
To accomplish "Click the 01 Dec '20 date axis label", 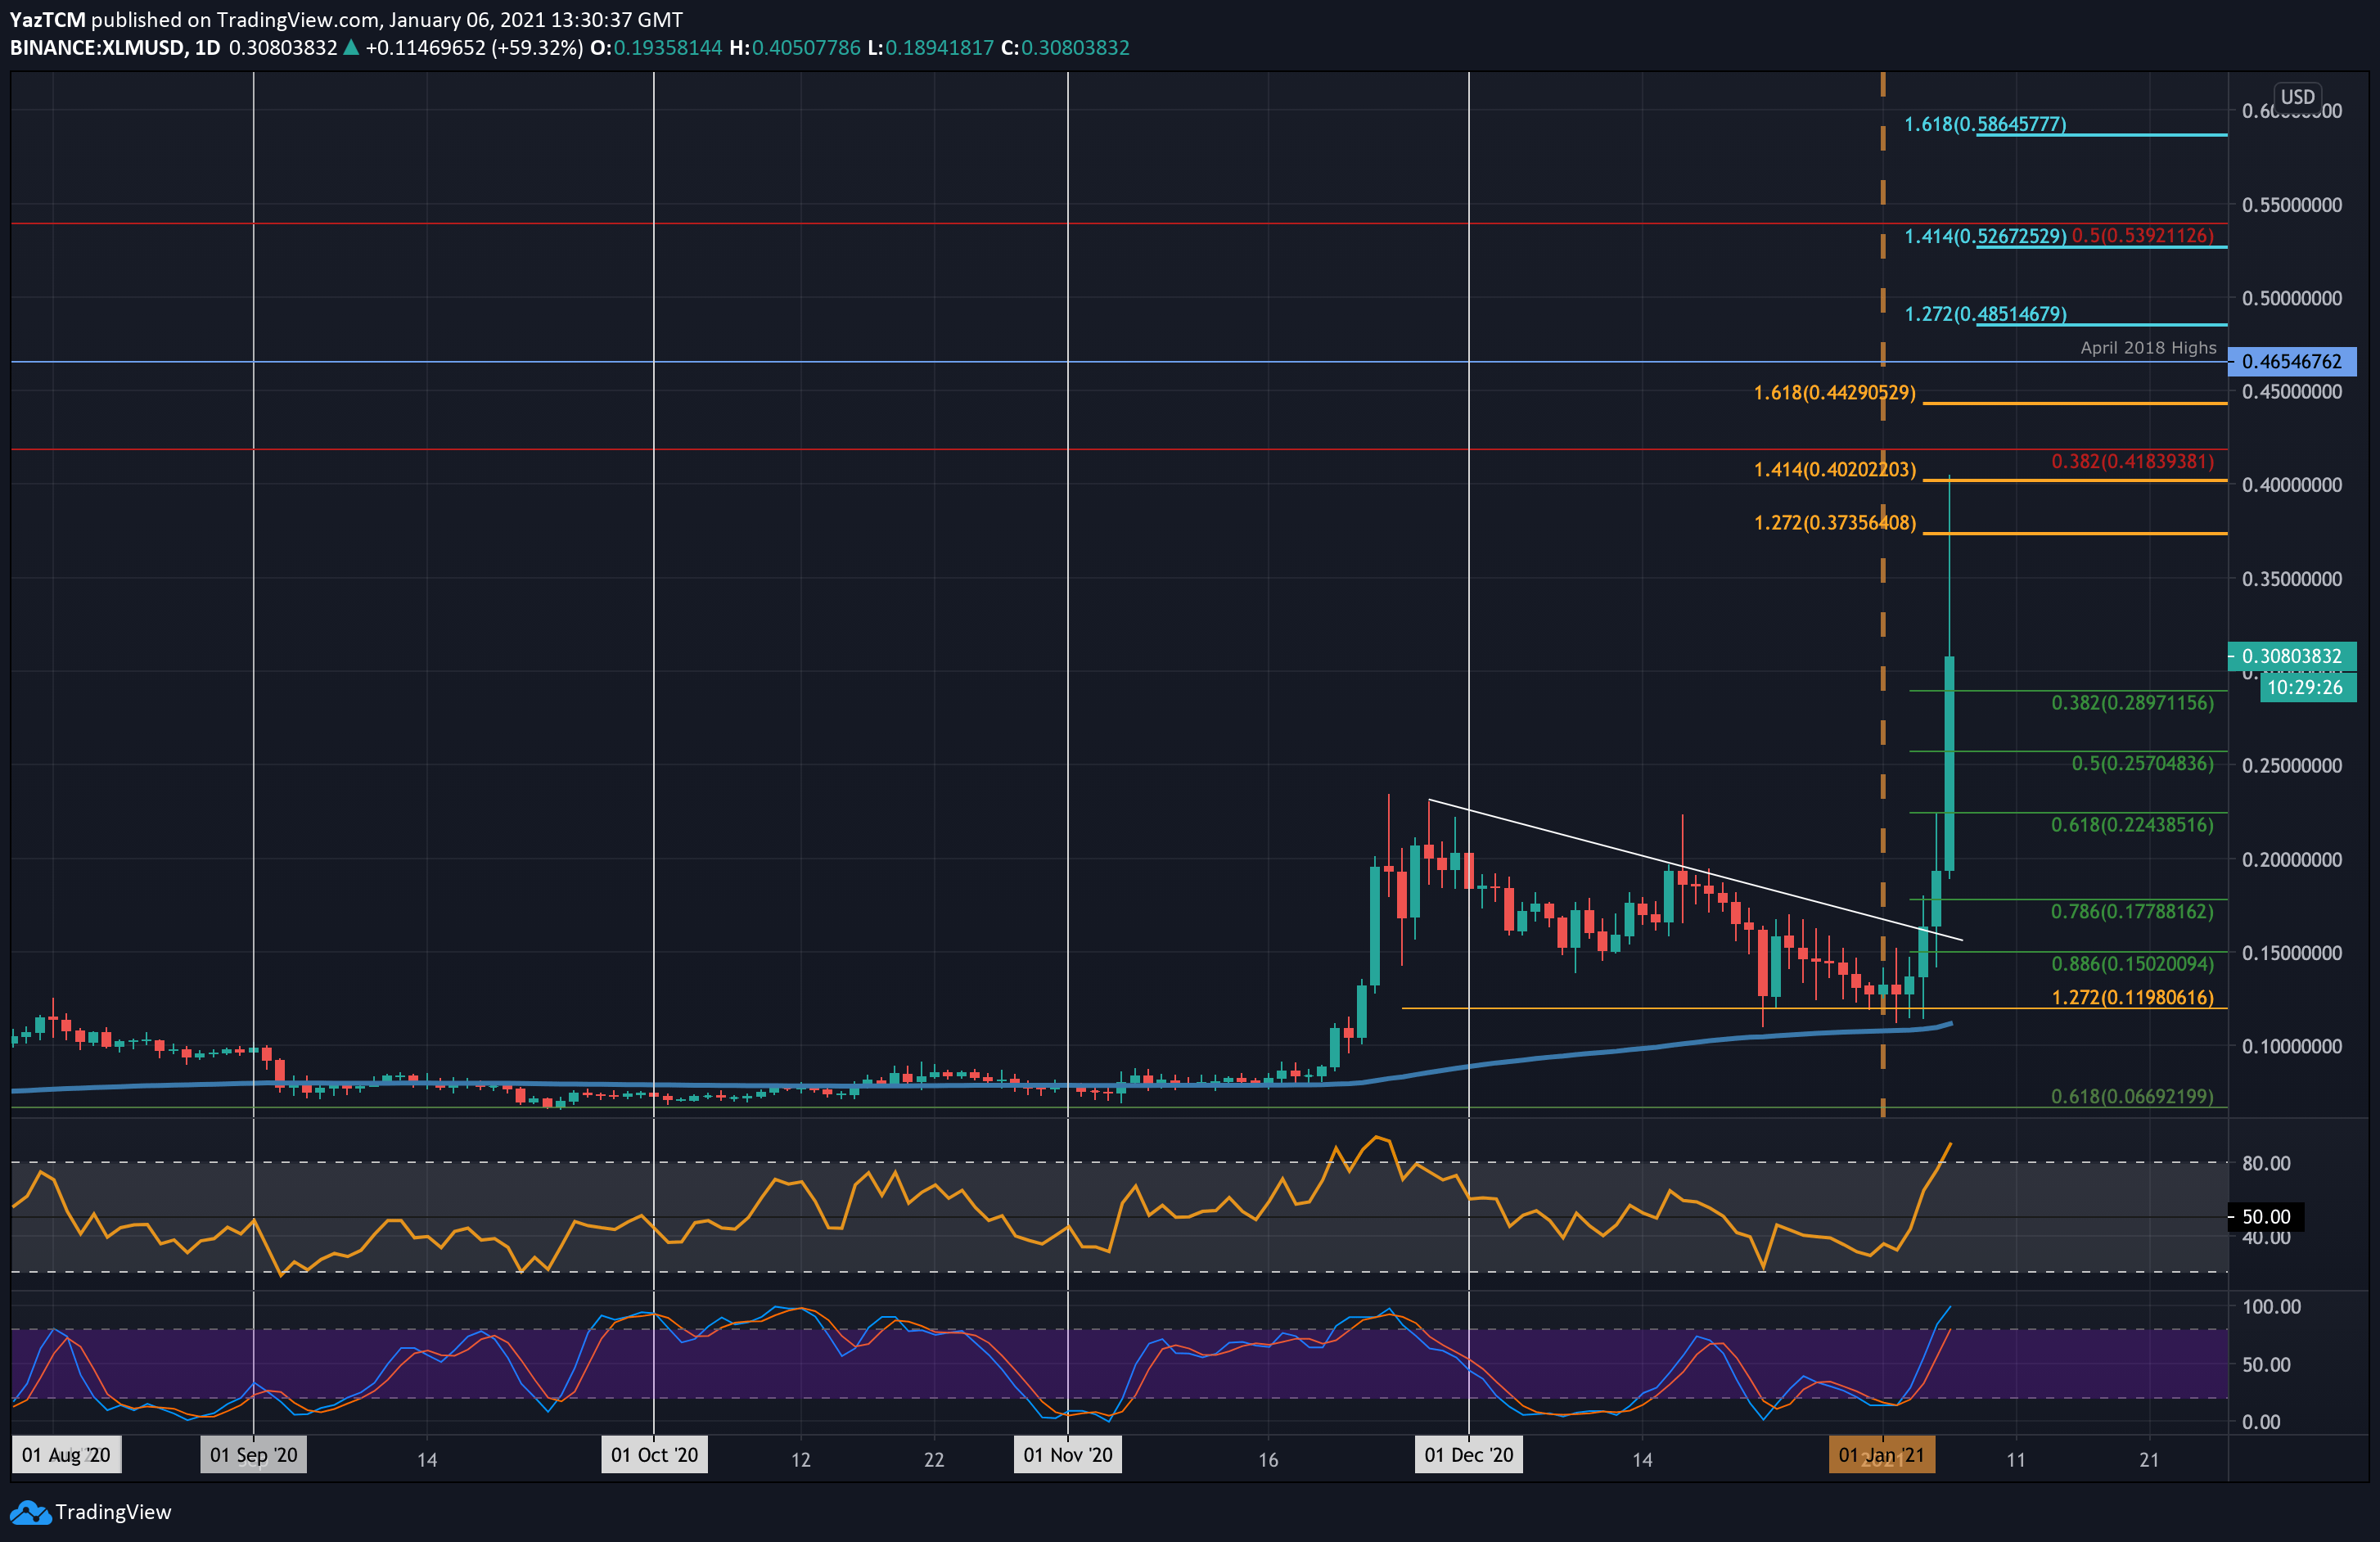I will pyautogui.click(x=1469, y=1456).
